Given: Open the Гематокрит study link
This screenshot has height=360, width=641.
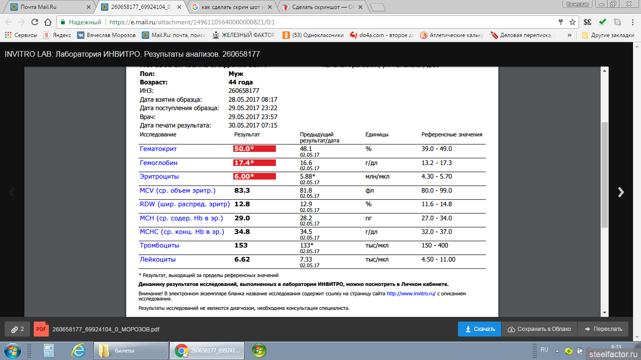Looking at the screenshot, I should [158, 149].
